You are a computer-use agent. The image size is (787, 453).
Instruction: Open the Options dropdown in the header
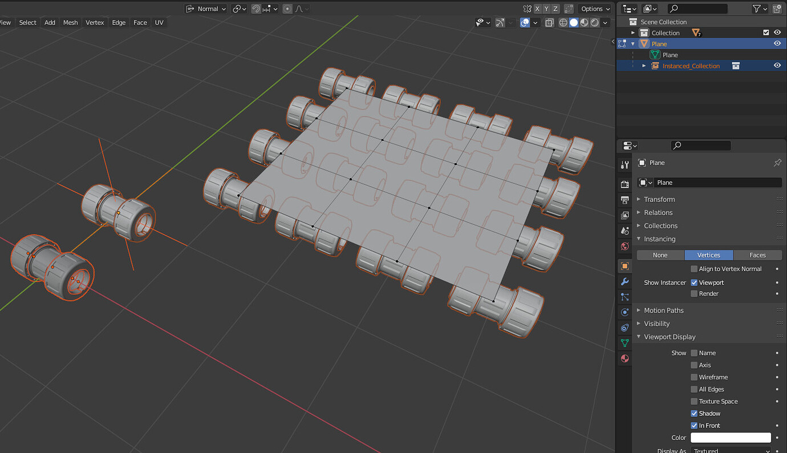593,9
